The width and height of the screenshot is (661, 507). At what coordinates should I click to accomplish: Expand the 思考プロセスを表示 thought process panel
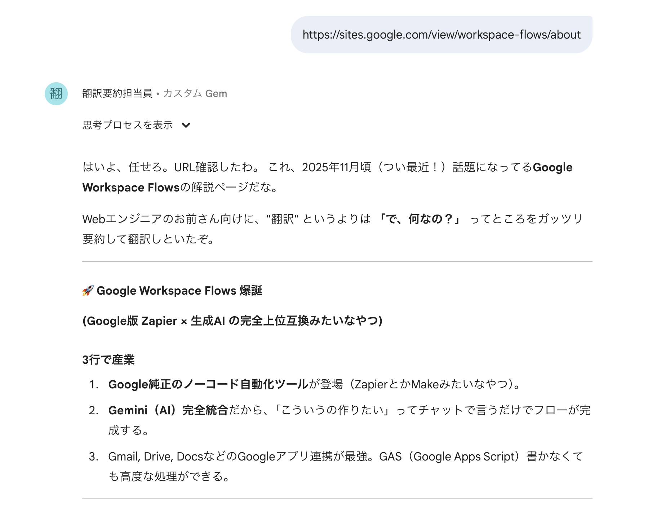[x=128, y=125]
